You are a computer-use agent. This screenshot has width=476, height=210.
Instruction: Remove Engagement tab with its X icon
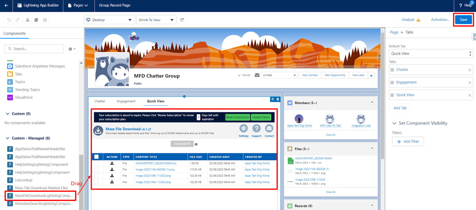470,83
